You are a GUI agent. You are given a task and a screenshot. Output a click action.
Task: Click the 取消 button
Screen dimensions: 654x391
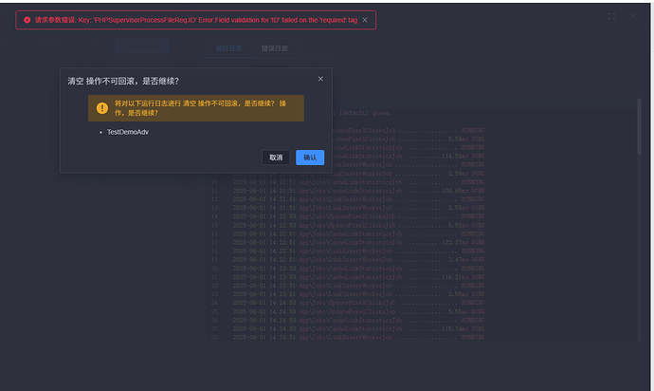tap(276, 158)
